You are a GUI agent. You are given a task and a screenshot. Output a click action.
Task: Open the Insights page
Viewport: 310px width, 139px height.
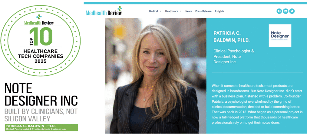pyautogui.click(x=219, y=11)
